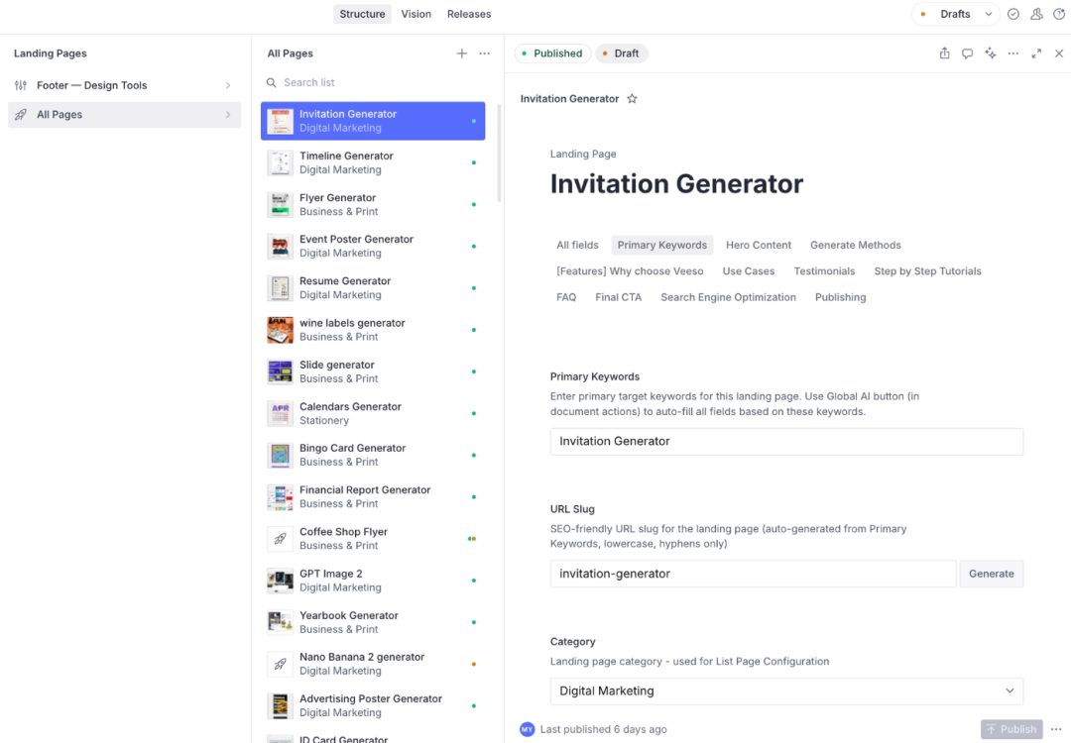1071x743 pixels.
Task: Click the page list scrollbar
Action: 499,154
